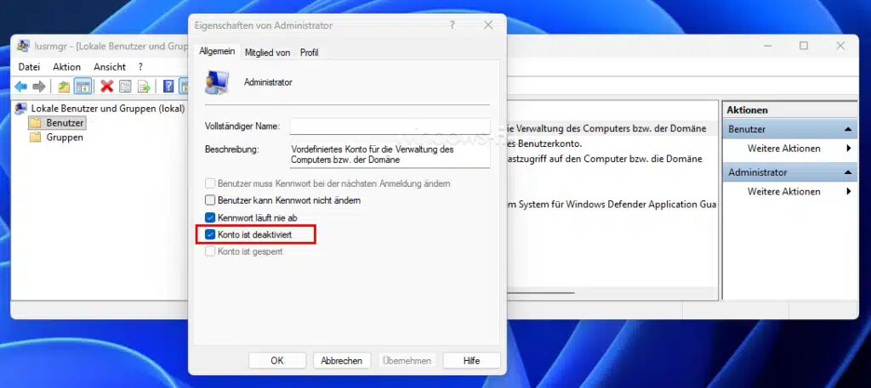Viewport: 871px width, 388px height.
Task: Select the Gruppen folder in tree
Action: coord(65,137)
